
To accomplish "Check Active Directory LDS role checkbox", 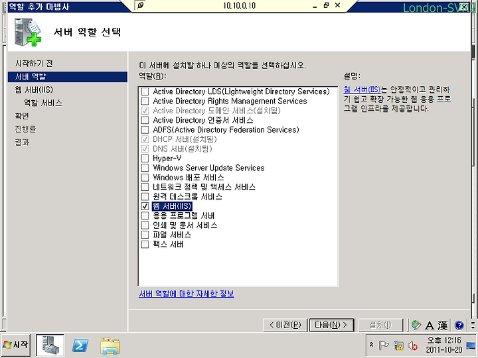I will (145, 91).
